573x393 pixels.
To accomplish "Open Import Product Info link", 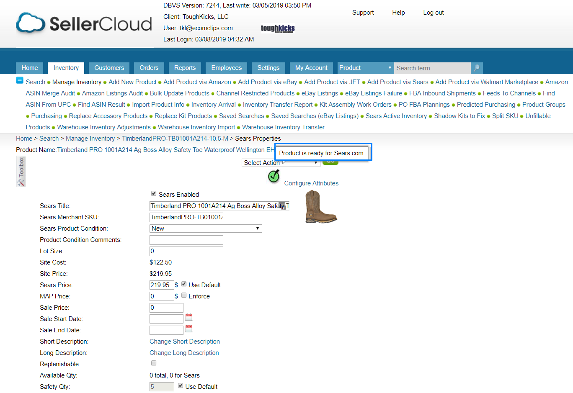I will [x=158, y=105].
